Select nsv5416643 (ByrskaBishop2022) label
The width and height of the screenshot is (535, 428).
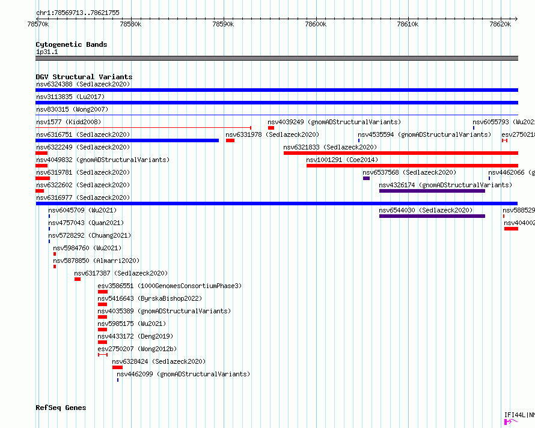click(150, 298)
